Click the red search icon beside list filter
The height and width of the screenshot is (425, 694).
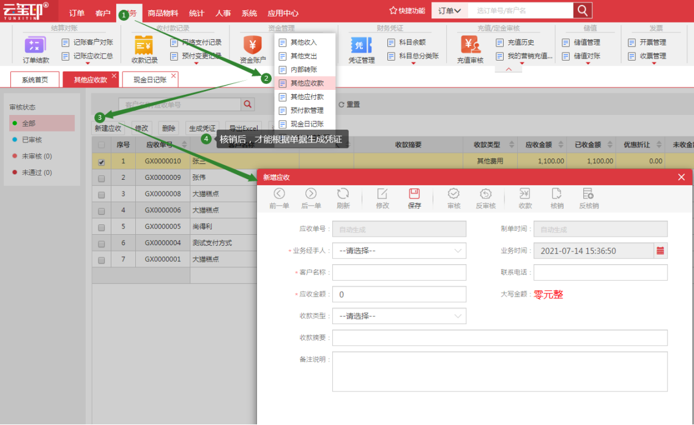[248, 105]
